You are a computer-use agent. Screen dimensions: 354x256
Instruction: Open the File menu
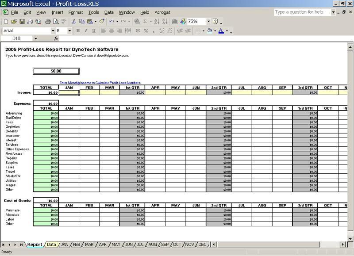(15, 12)
